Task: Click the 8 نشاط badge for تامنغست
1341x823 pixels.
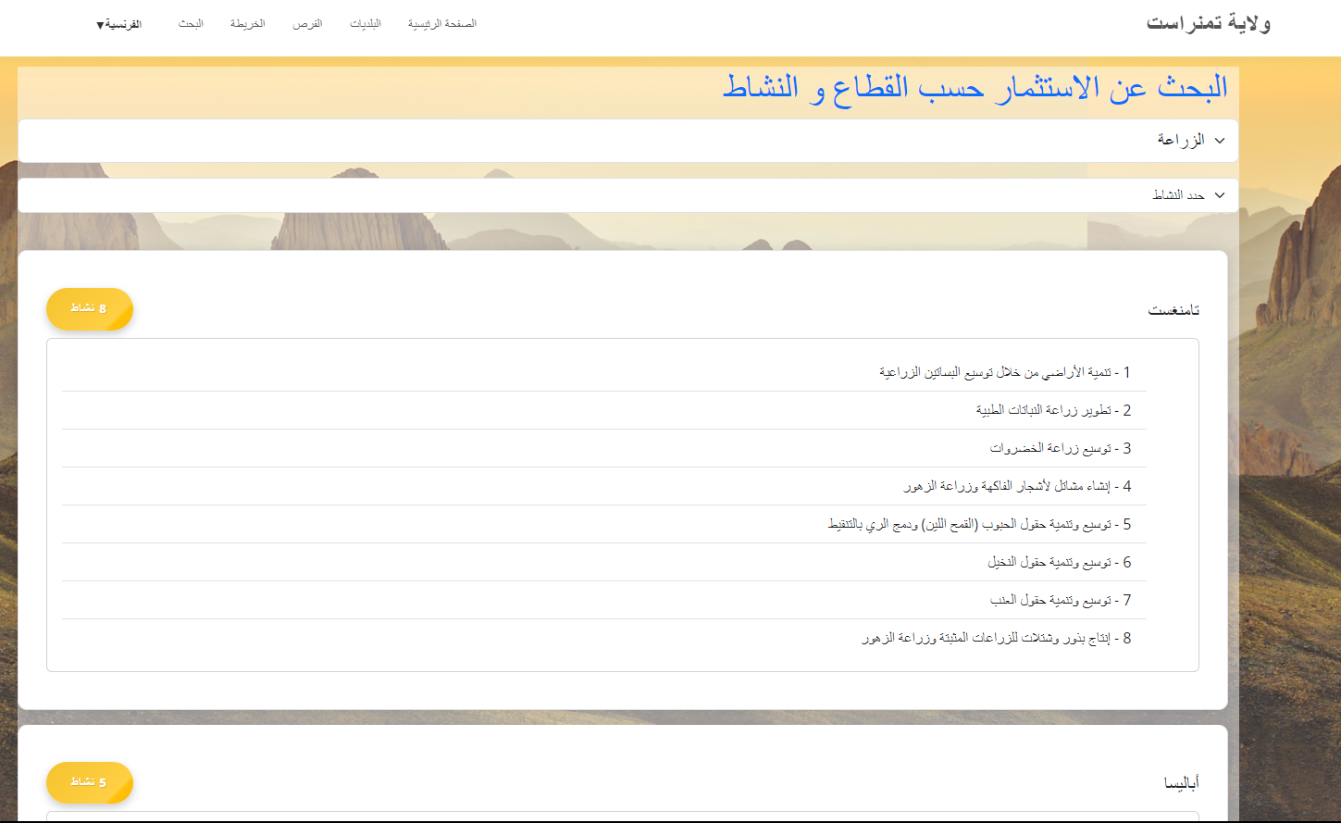Action: coord(90,308)
